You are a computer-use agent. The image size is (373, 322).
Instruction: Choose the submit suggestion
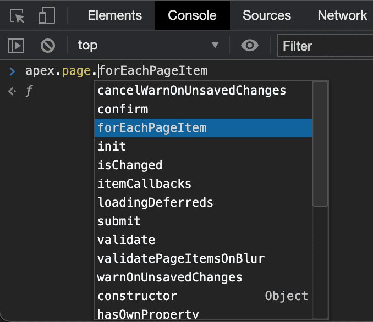point(119,221)
